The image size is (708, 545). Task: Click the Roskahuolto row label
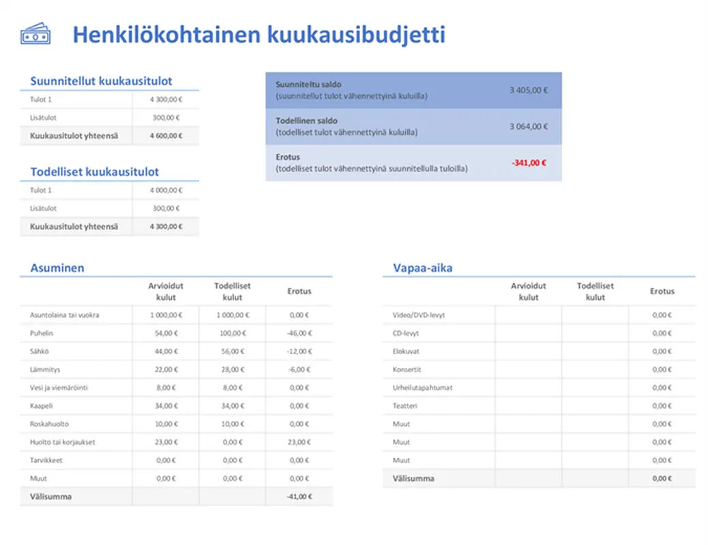[x=49, y=424]
